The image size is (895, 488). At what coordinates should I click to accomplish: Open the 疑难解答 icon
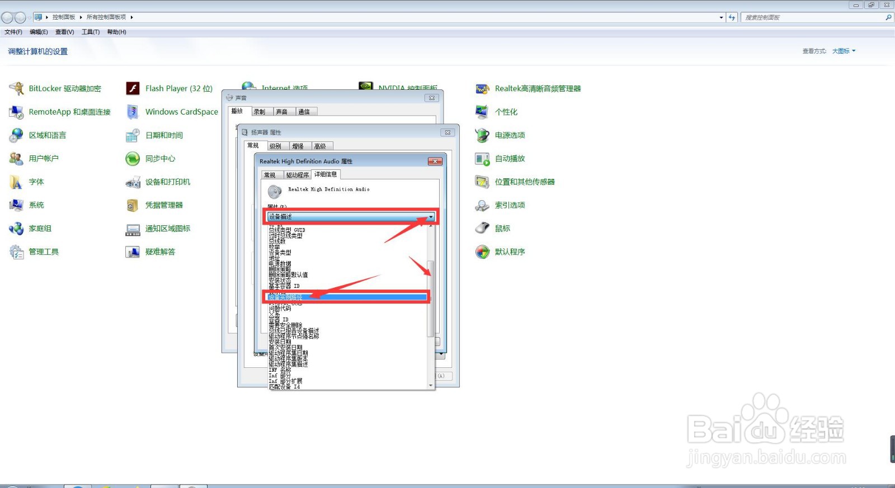(133, 252)
